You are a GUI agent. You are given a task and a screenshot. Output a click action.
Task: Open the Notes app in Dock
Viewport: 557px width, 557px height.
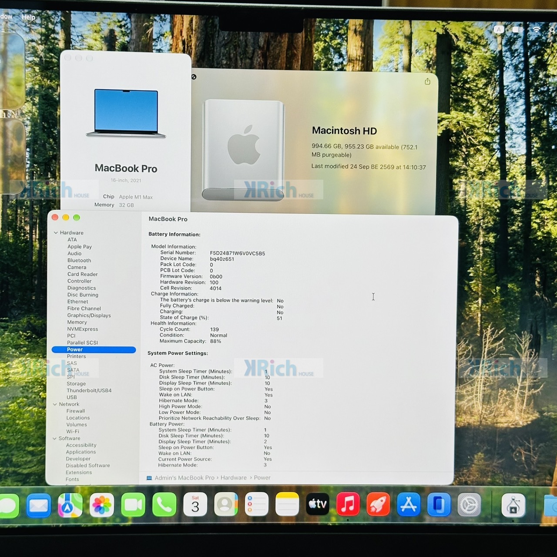(x=287, y=505)
